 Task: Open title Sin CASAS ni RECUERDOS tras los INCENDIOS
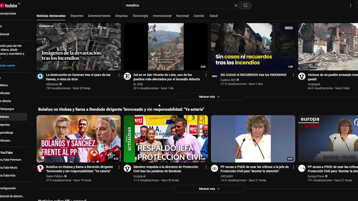[253, 75]
